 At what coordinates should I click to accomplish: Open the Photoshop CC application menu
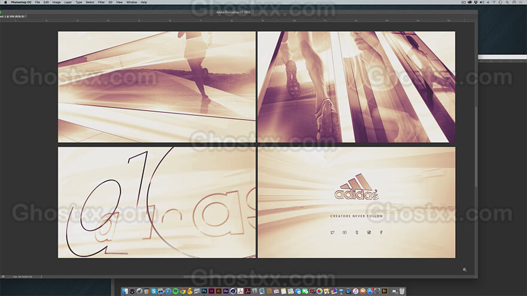pos(21,2)
